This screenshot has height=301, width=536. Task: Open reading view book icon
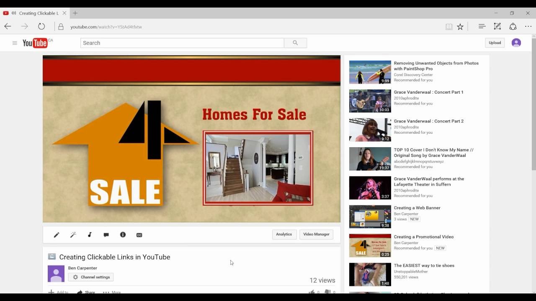click(449, 27)
